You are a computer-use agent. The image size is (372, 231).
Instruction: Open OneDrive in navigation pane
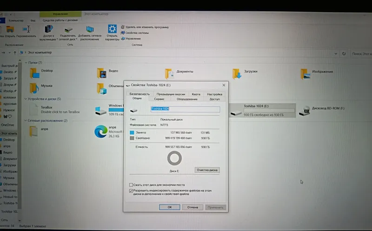[x=7, y=125]
